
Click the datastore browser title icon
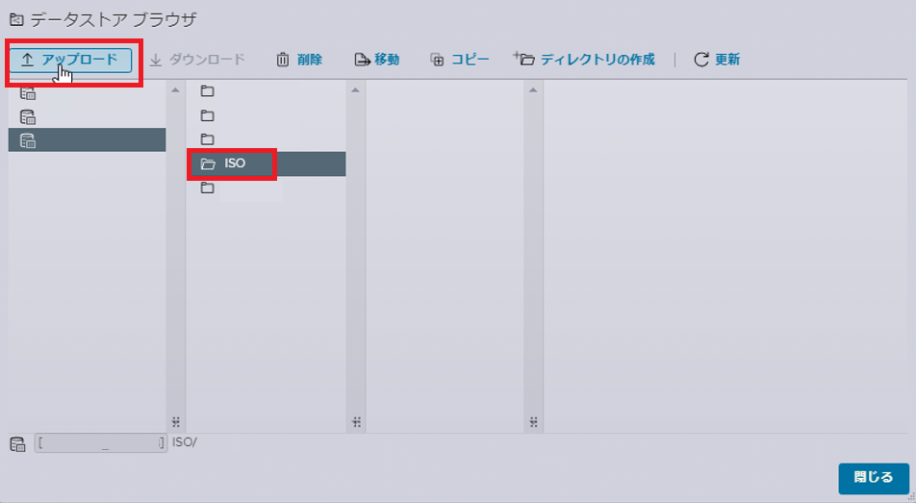pyautogui.click(x=16, y=20)
